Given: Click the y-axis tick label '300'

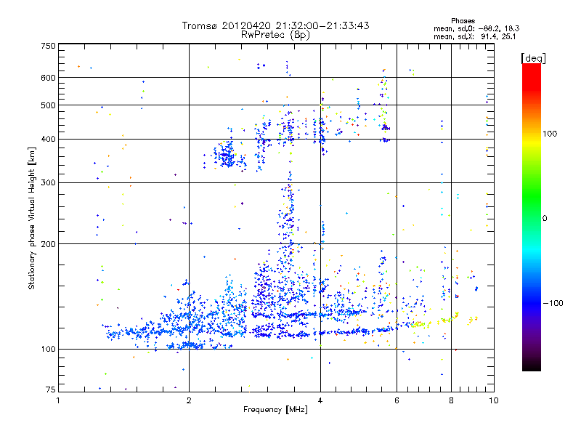Looking at the screenshot, I should pos(48,183).
